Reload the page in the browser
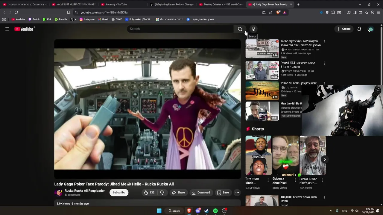Viewport: 383px width, 215px height. pyautogui.click(x=16, y=13)
